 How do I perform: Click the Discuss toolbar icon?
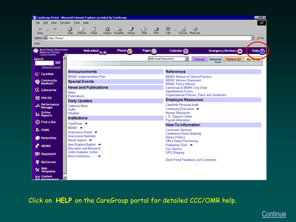(x=183, y=30)
